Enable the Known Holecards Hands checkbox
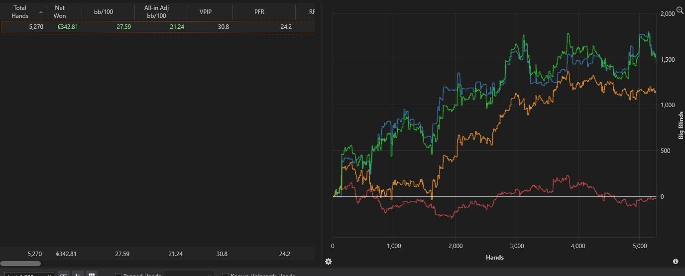 click(x=226, y=275)
